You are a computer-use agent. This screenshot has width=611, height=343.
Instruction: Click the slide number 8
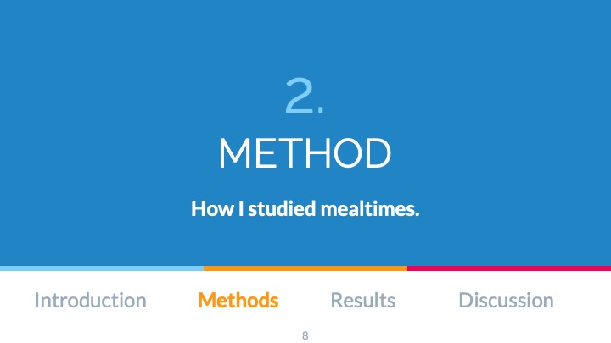305,336
